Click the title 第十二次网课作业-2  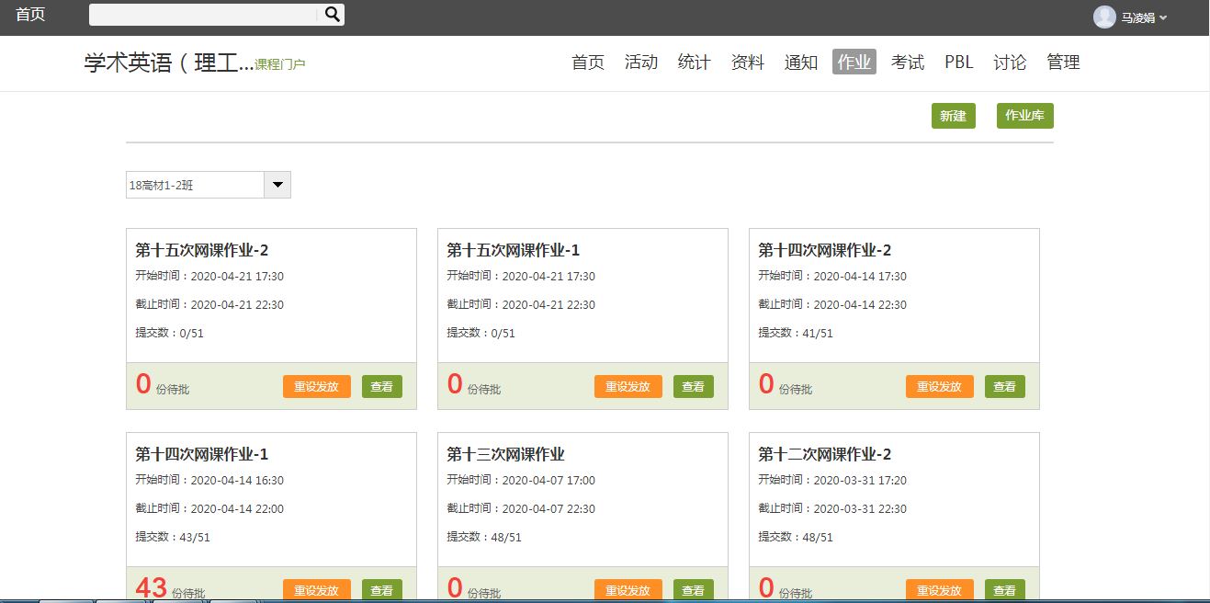tap(825, 454)
